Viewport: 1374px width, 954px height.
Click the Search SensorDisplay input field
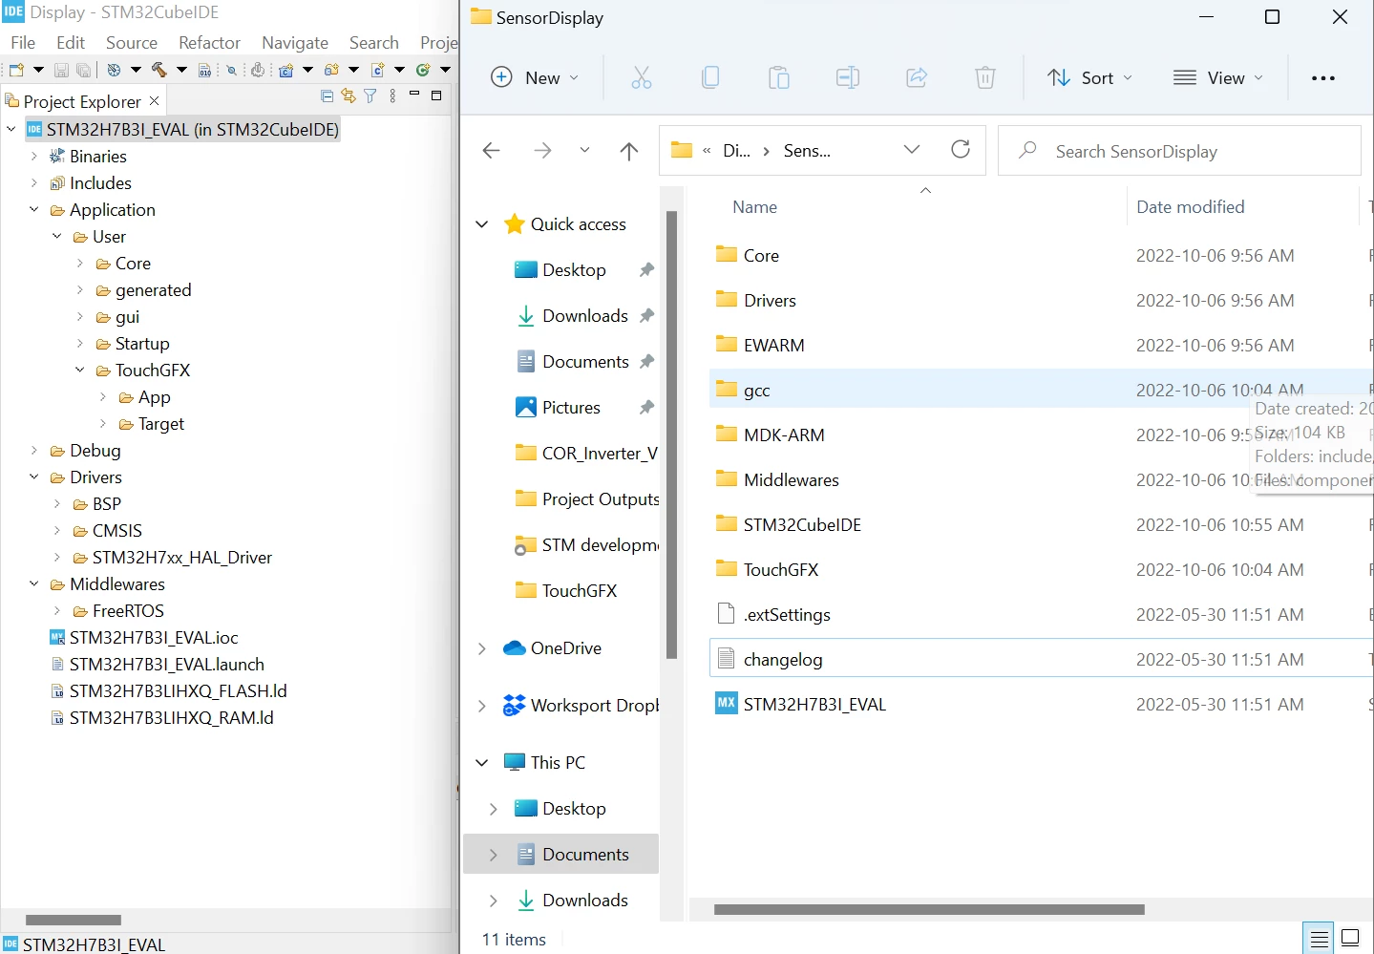[x=1179, y=151]
